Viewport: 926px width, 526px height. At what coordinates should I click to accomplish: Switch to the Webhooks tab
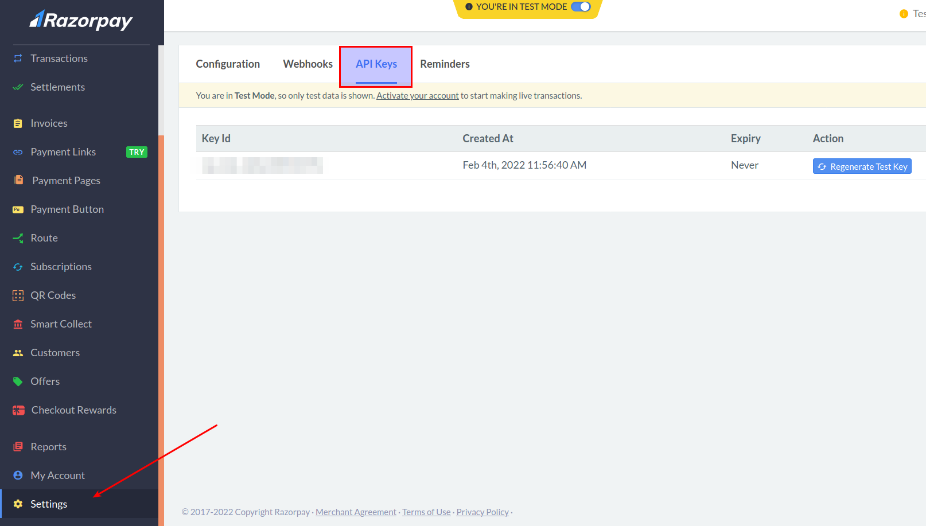click(x=308, y=64)
